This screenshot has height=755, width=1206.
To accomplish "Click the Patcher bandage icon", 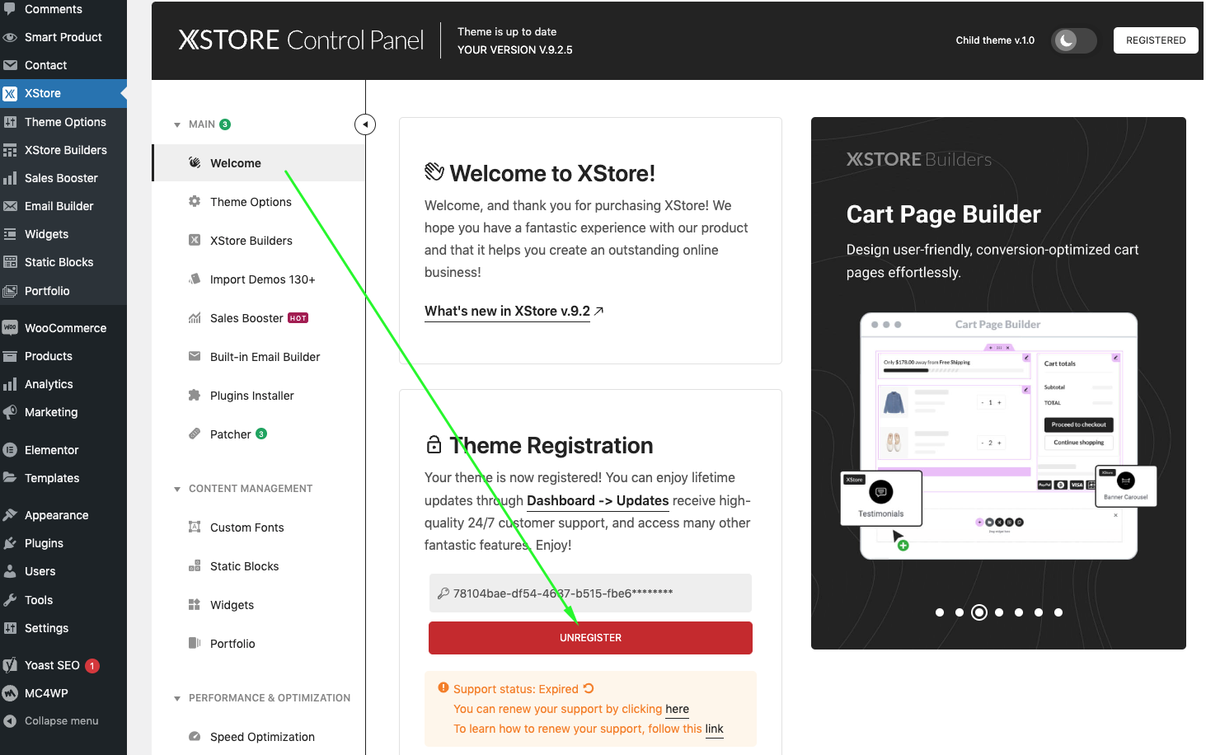I will [195, 434].
